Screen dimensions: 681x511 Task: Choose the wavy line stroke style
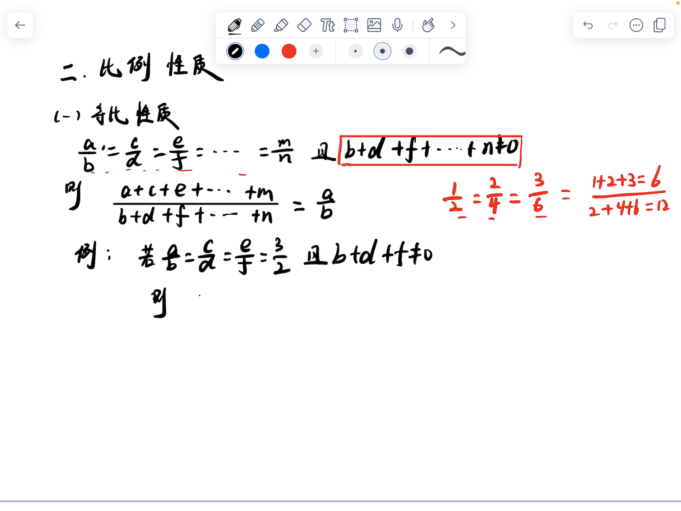click(452, 52)
